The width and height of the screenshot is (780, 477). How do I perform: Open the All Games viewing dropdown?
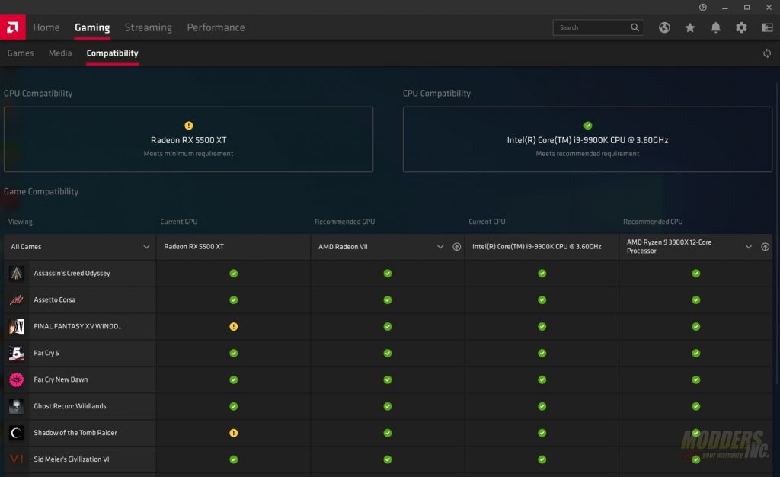pyautogui.click(x=79, y=247)
